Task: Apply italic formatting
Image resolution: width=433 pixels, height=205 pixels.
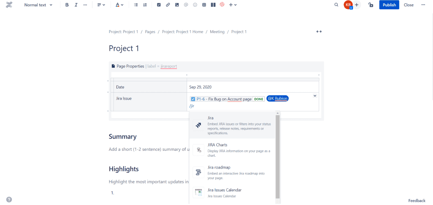Action: 76,5
